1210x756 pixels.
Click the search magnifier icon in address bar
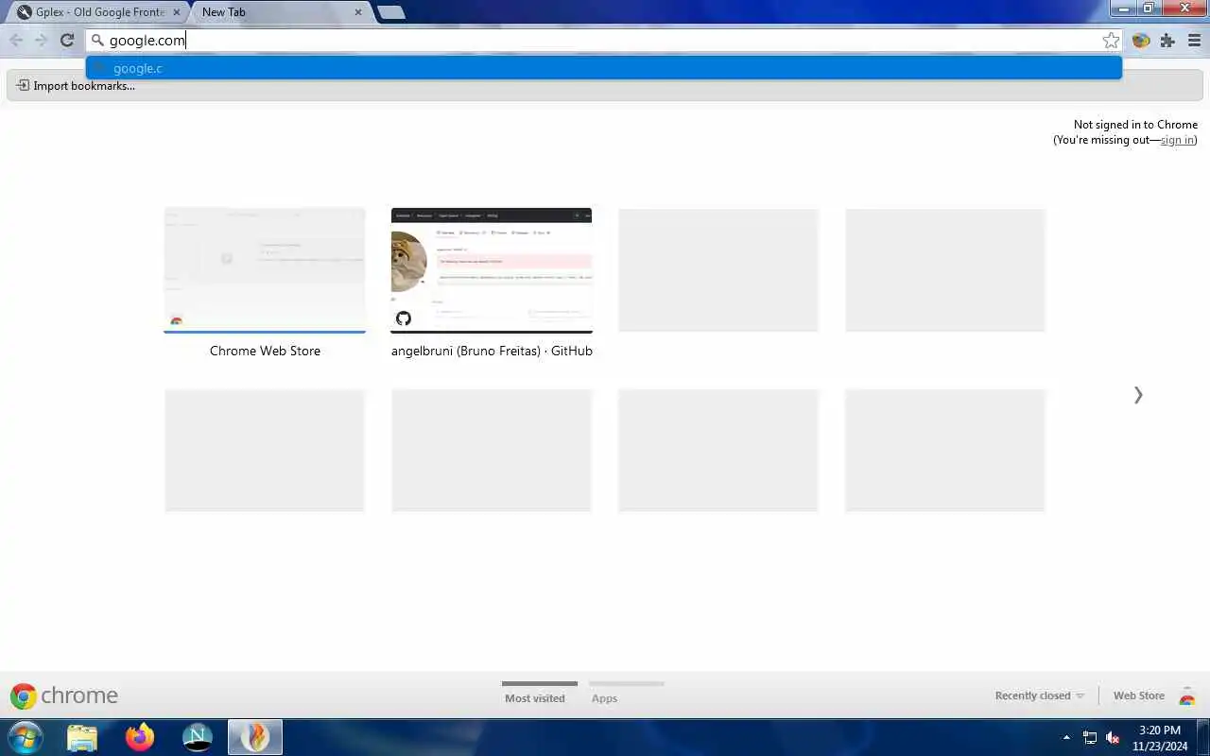(97, 41)
